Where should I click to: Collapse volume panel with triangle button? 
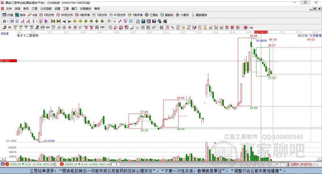click(3, 159)
